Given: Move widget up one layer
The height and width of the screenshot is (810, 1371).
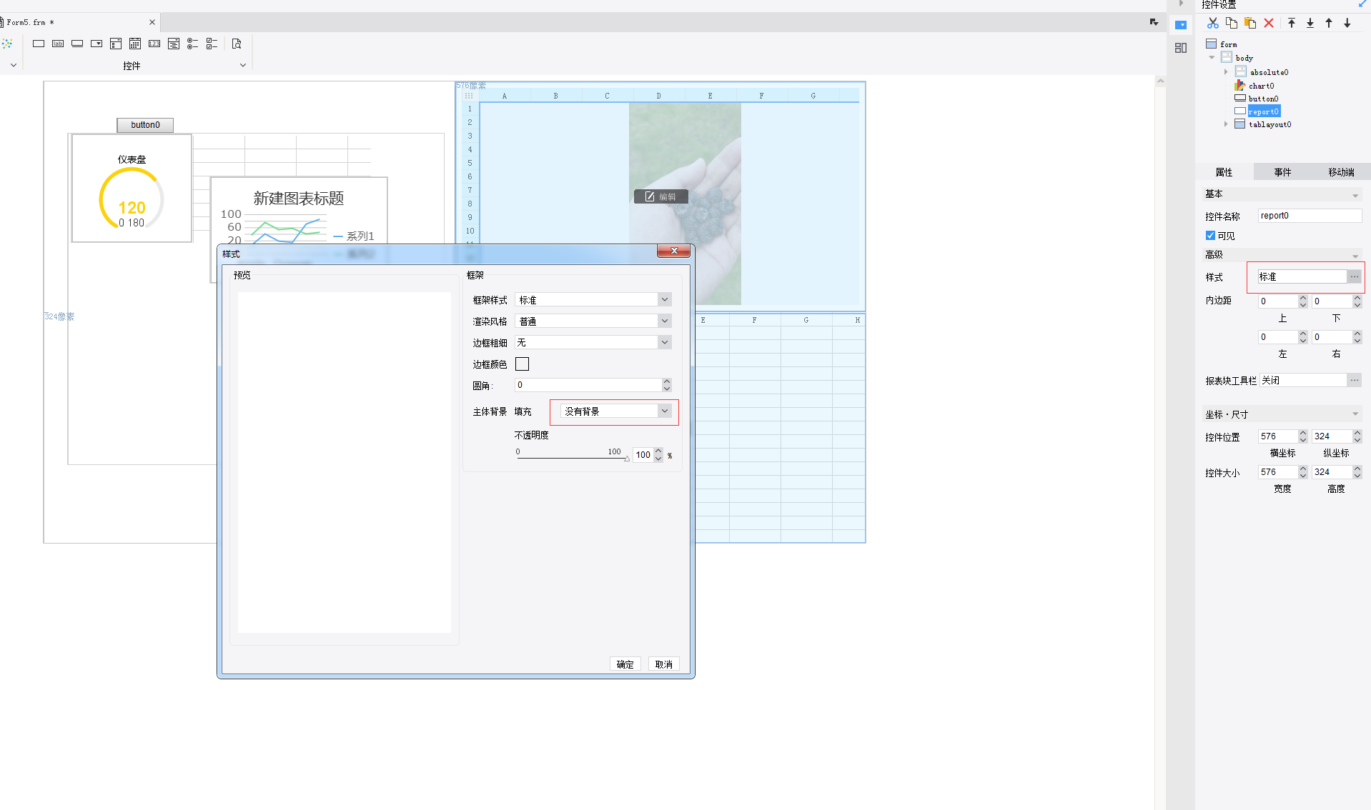Looking at the screenshot, I should tap(1329, 23).
